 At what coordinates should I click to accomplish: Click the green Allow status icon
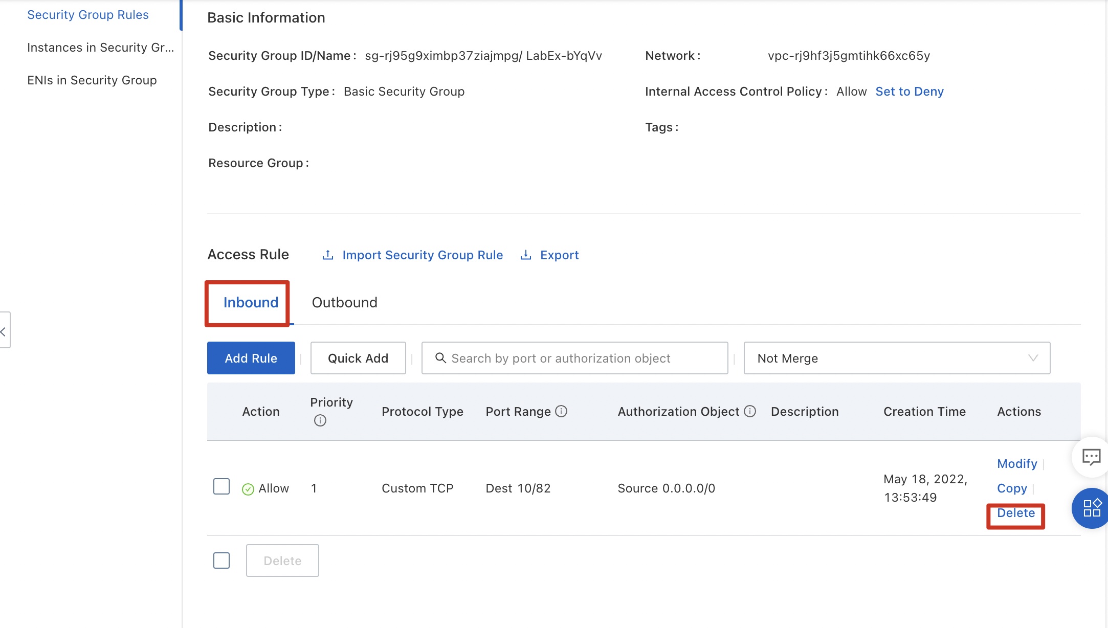pyautogui.click(x=248, y=489)
